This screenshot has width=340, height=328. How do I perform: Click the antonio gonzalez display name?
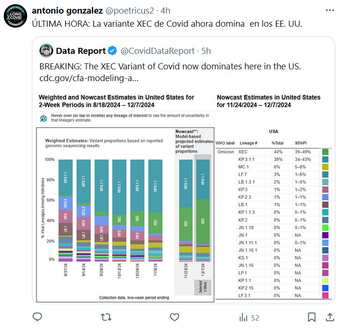tap(64, 10)
